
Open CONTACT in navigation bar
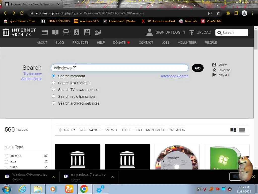146,42
